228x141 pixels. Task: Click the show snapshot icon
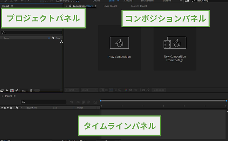(x=148, y=90)
